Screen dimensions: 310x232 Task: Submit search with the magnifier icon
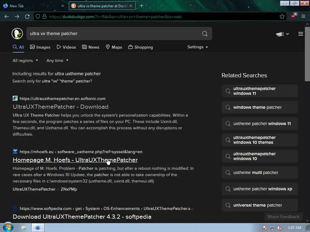point(205,34)
